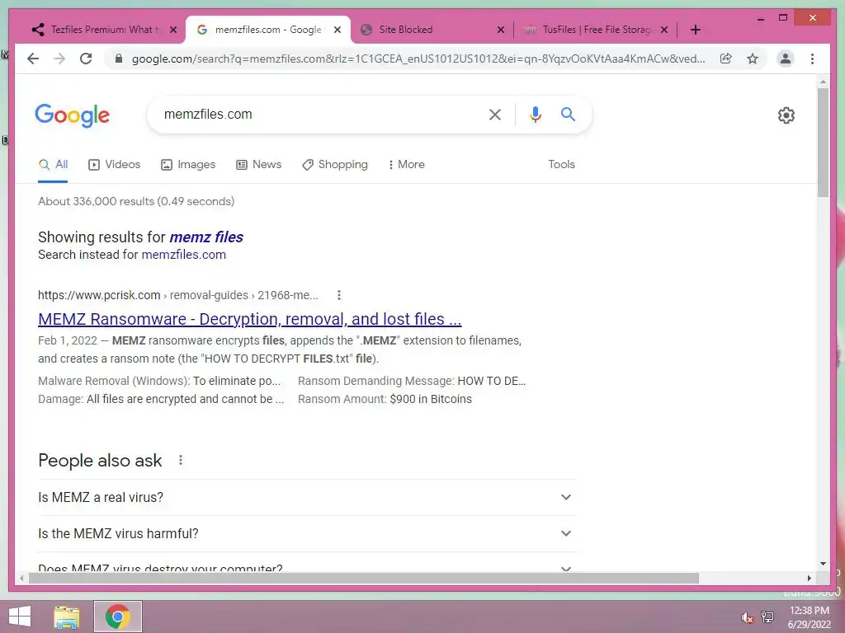Go back with the browser back arrow

(x=33, y=59)
